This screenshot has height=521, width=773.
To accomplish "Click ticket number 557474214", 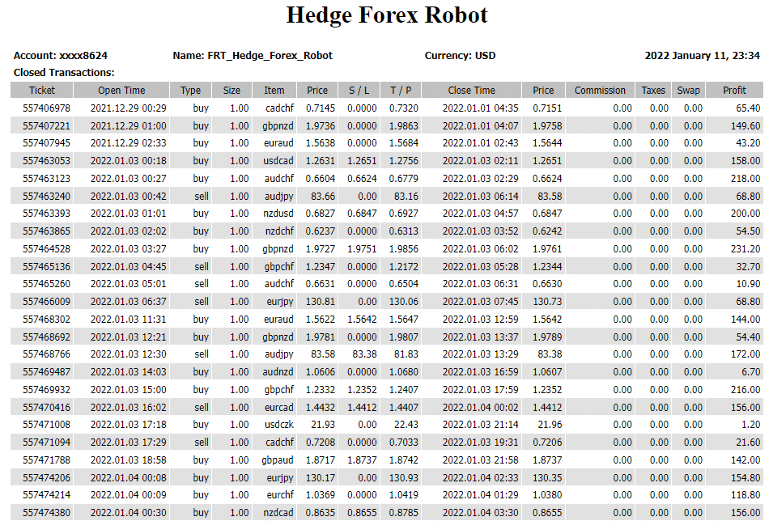I will (x=46, y=495).
